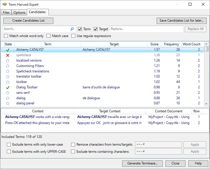Image resolution: width=210 pixels, height=169 pixels.
Task: Click the Target Context column header
Action: click(110, 111)
